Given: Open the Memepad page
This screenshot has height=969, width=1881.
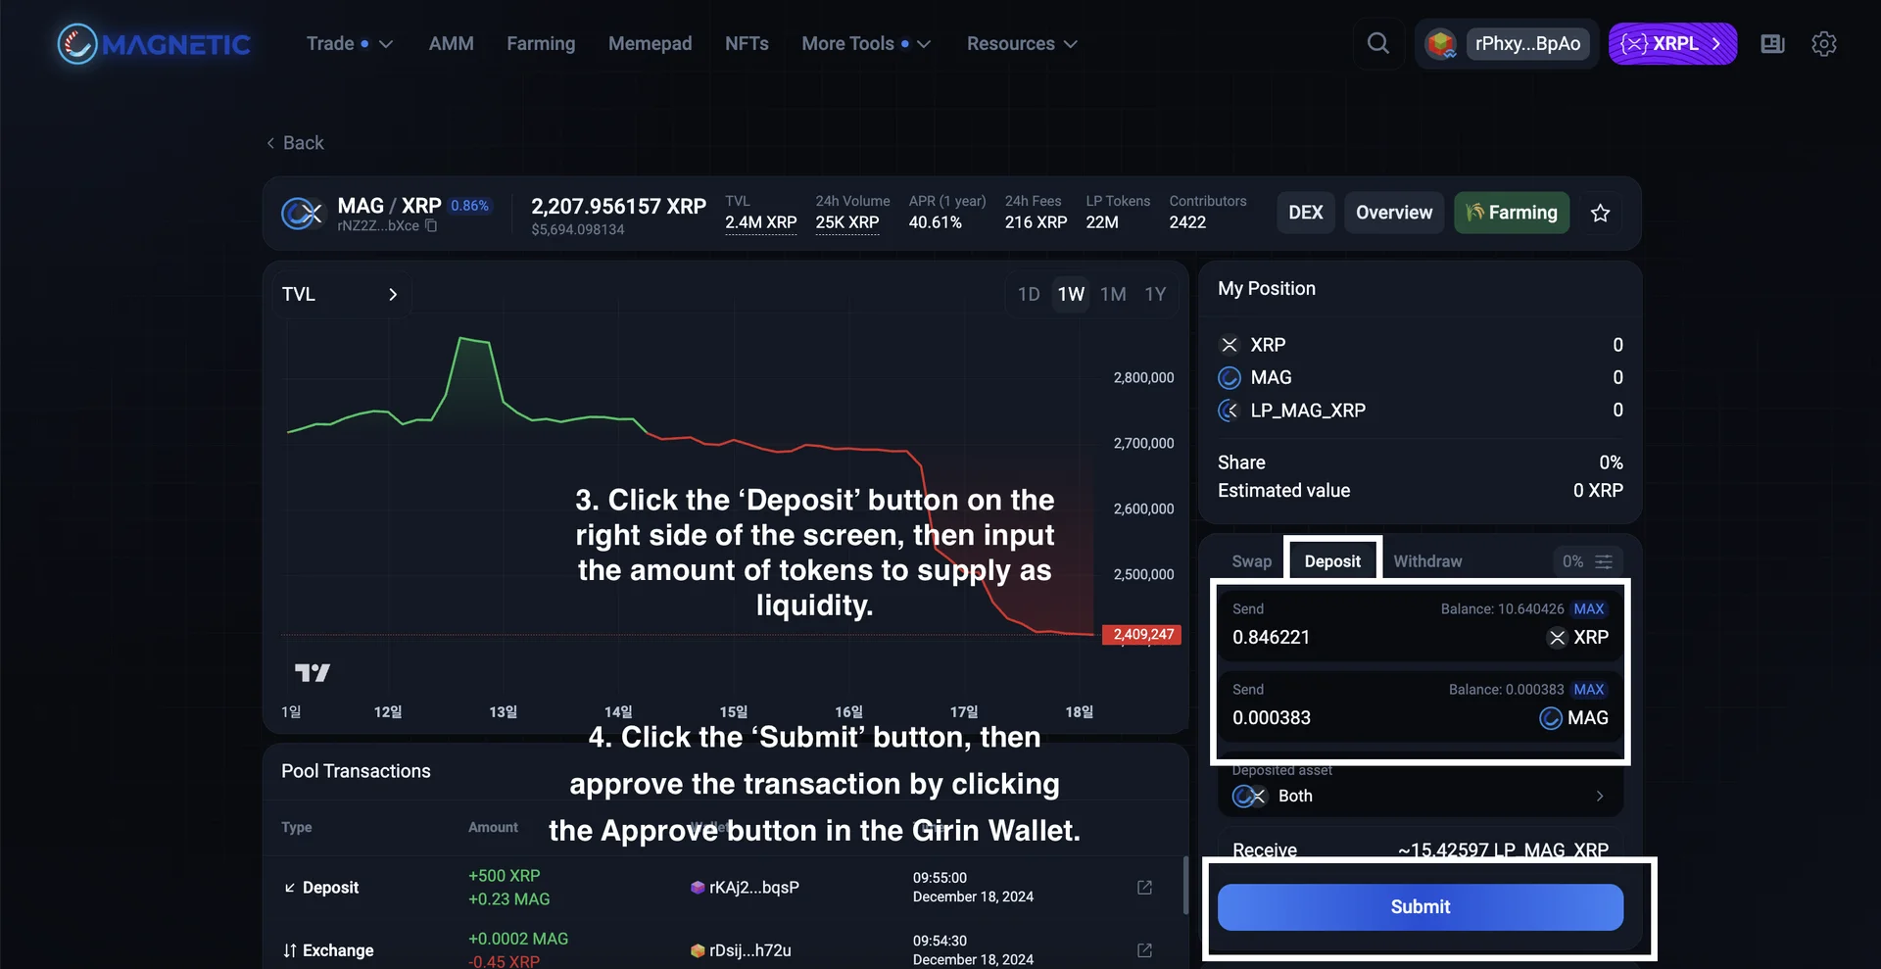Looking at the screenshot, I should point(650,44).
